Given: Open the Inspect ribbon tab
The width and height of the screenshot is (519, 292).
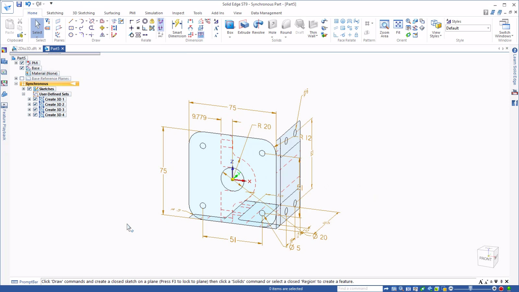Looking at the screenshot, I should click(x=178, y=13).
